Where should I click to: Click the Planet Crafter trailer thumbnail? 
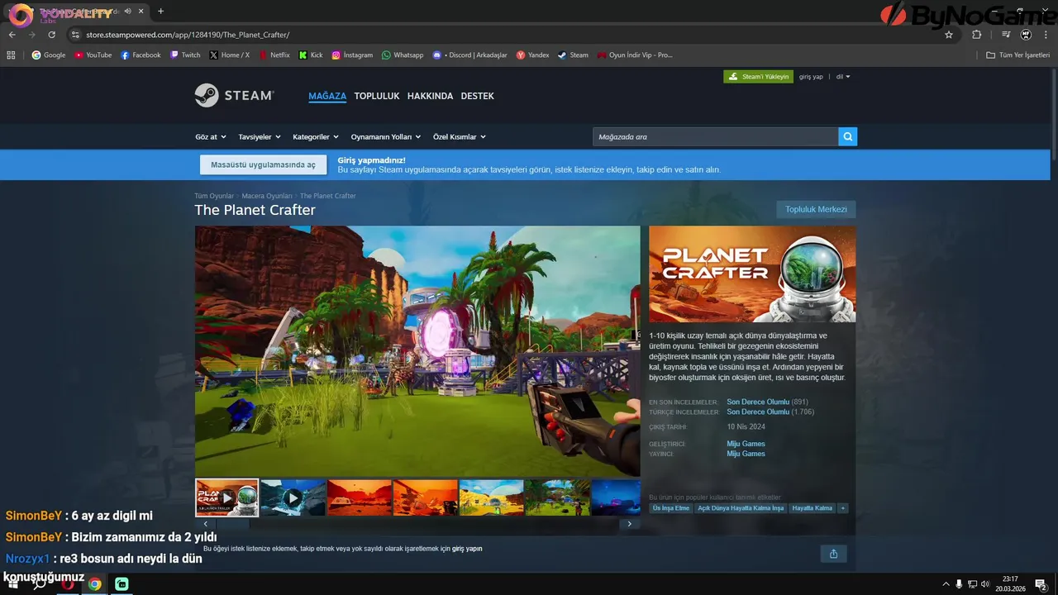226,497
